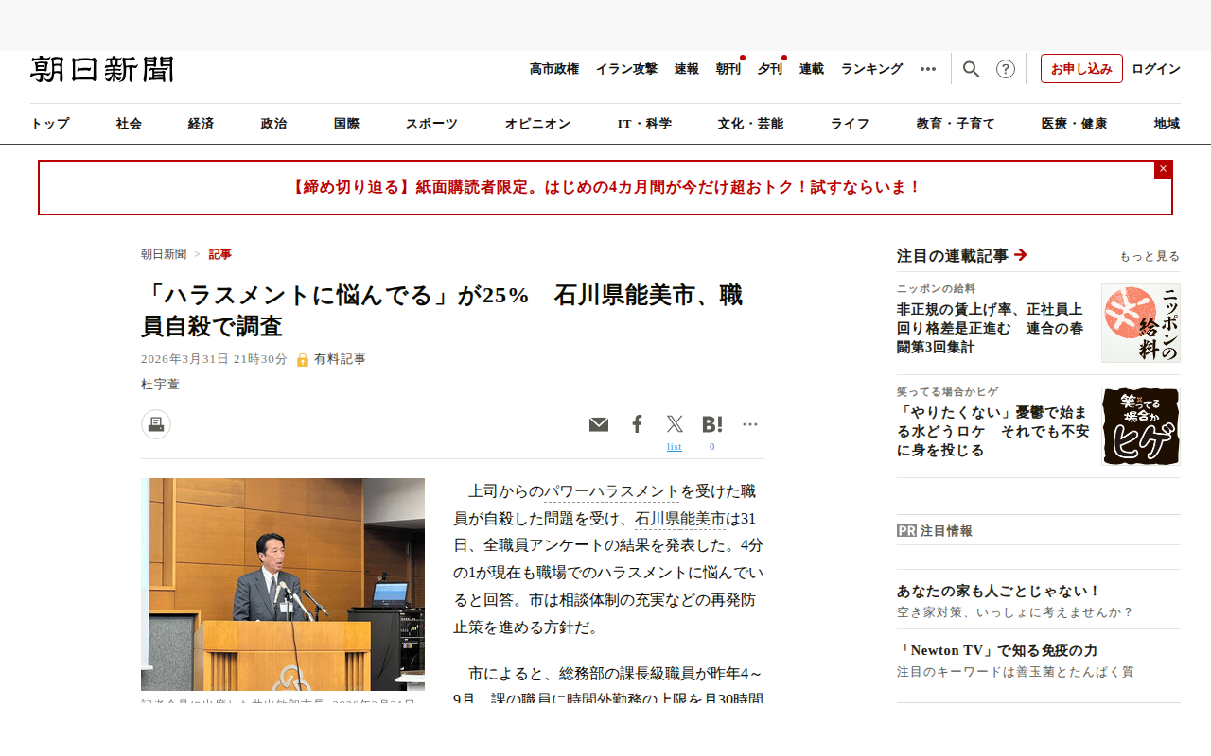1211x756 pixels.
Task: Open the paid article lock icon
Action: pos(303,360)
